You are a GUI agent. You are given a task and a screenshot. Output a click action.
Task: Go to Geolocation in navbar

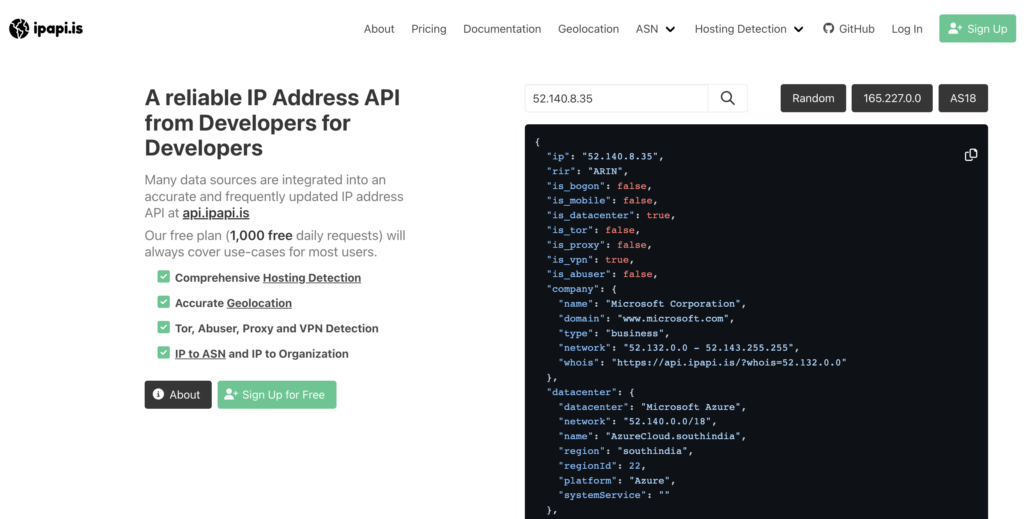pyautogui.click(x=588, y=29)
